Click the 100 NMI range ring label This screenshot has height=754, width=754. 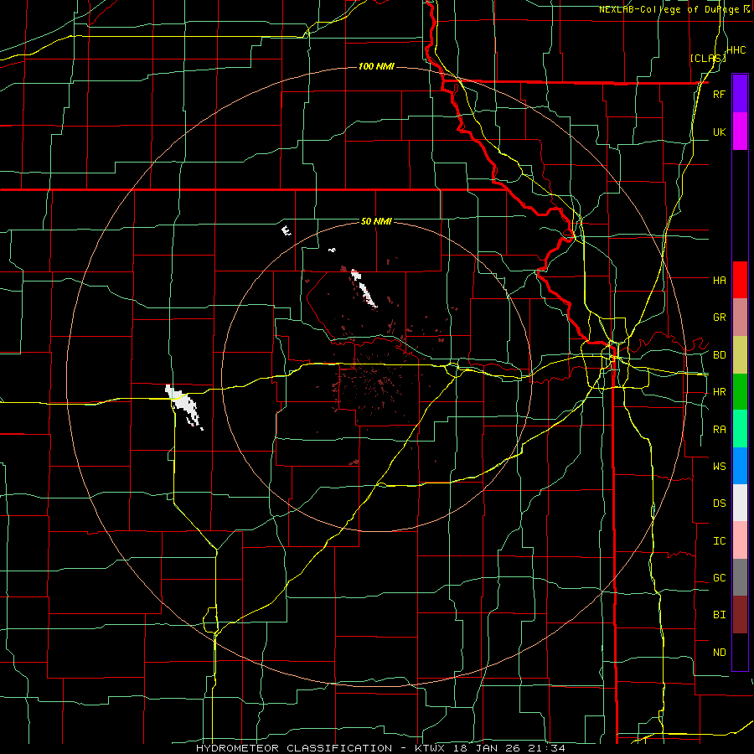(376, 66)
